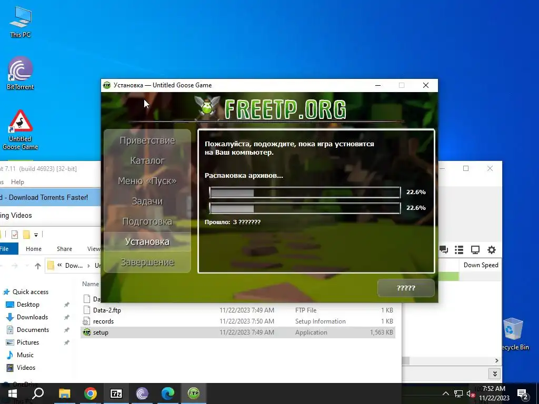The height and width of the screenshot is (404, 539).
Task: Open This PC desktop icon
Action: pos(21,22)
